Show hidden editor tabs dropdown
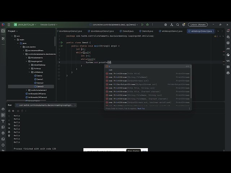This screenshot has width=231, height=173. coord(218,31)
